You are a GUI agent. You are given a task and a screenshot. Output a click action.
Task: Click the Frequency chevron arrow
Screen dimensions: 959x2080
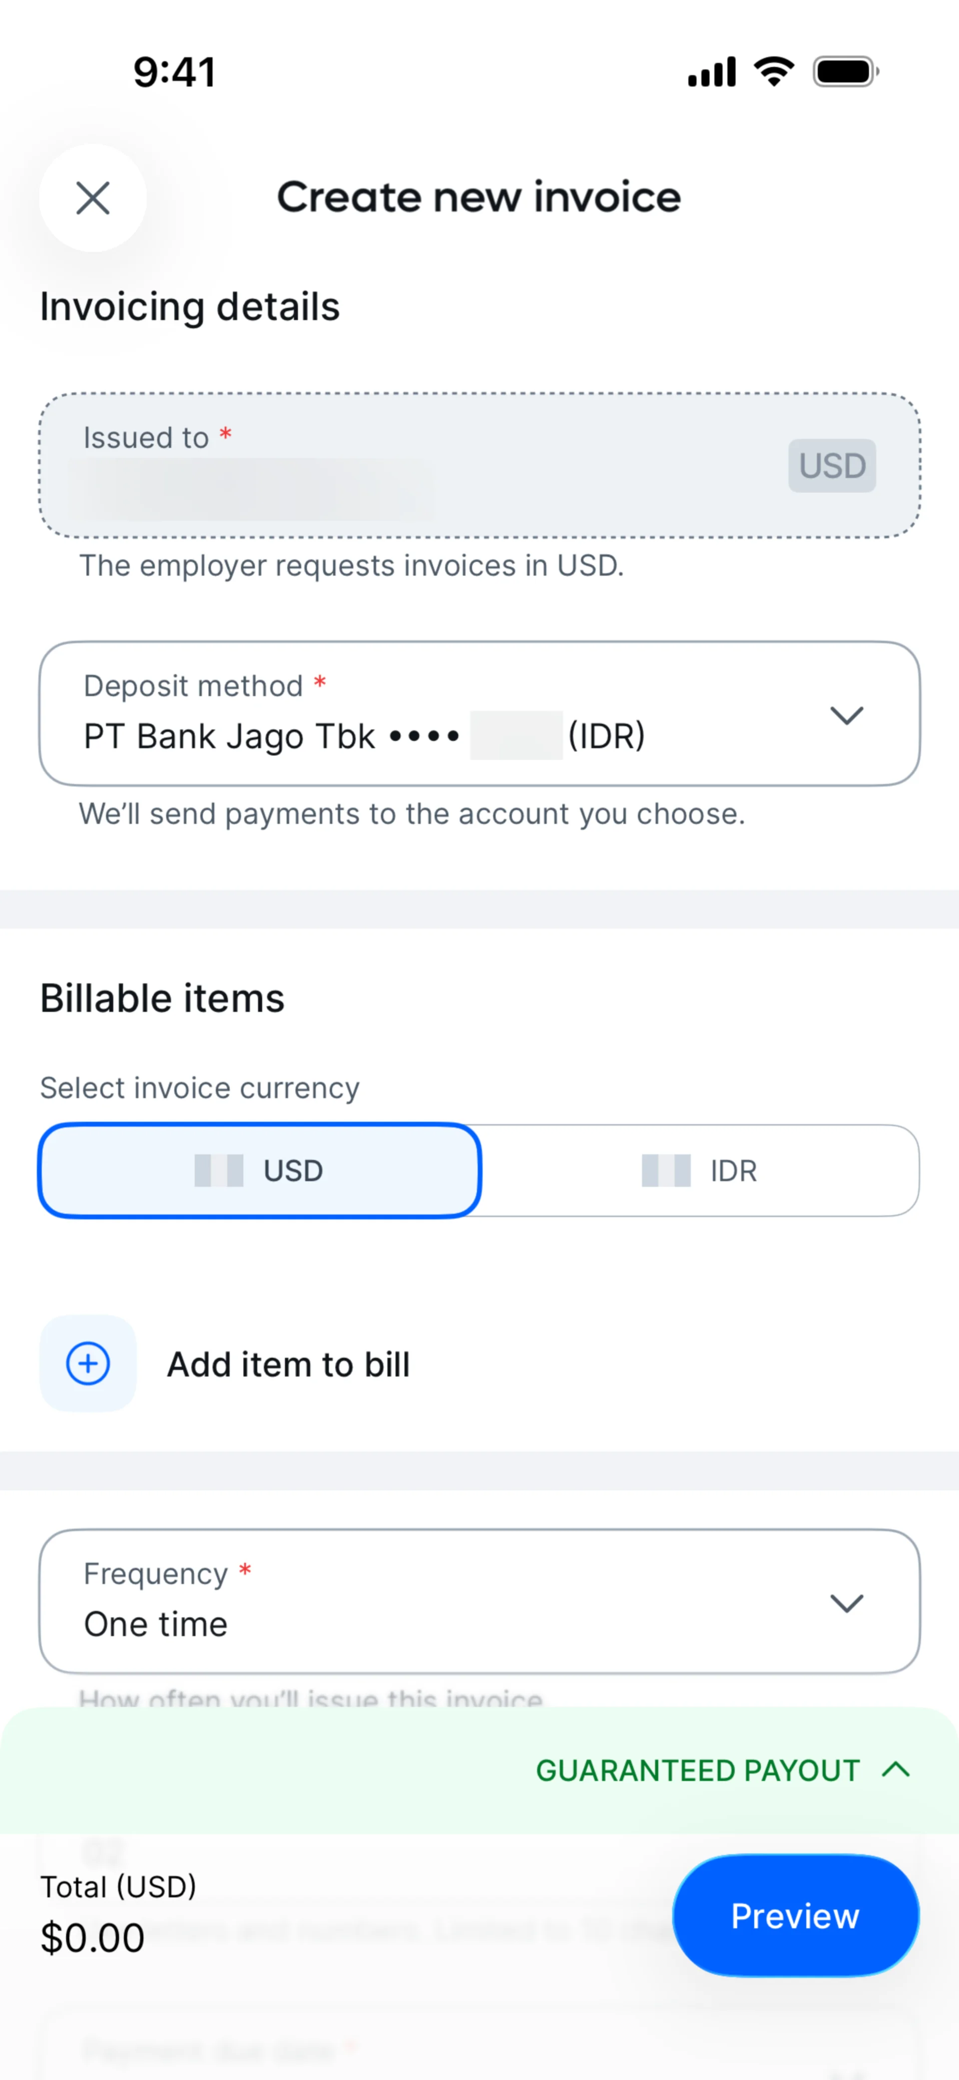[847, 1603]
